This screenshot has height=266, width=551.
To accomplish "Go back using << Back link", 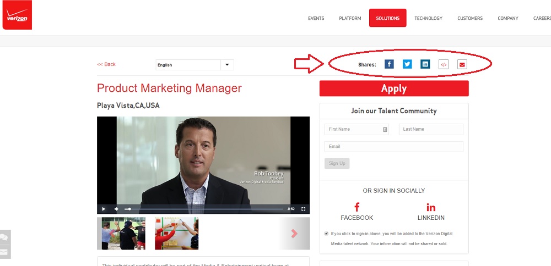I will click(106, 64).
